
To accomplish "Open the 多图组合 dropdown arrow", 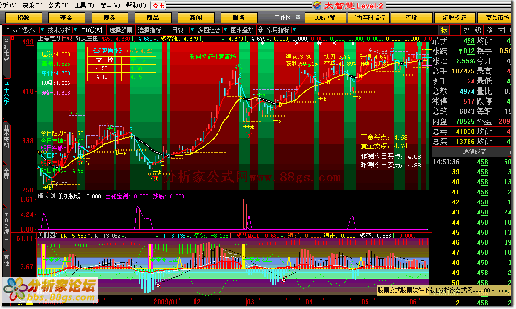I will coord(225,30).
